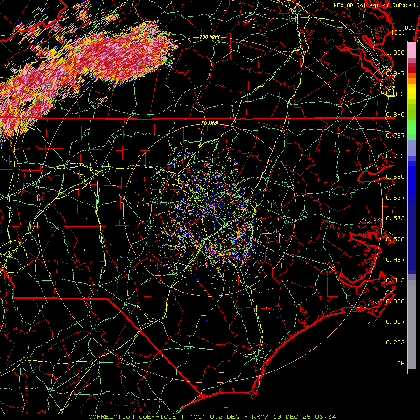Click the "08:34" timestamp in the footer
The height and width of the screenshot is (420, 420).
click(x=325, y=417)
